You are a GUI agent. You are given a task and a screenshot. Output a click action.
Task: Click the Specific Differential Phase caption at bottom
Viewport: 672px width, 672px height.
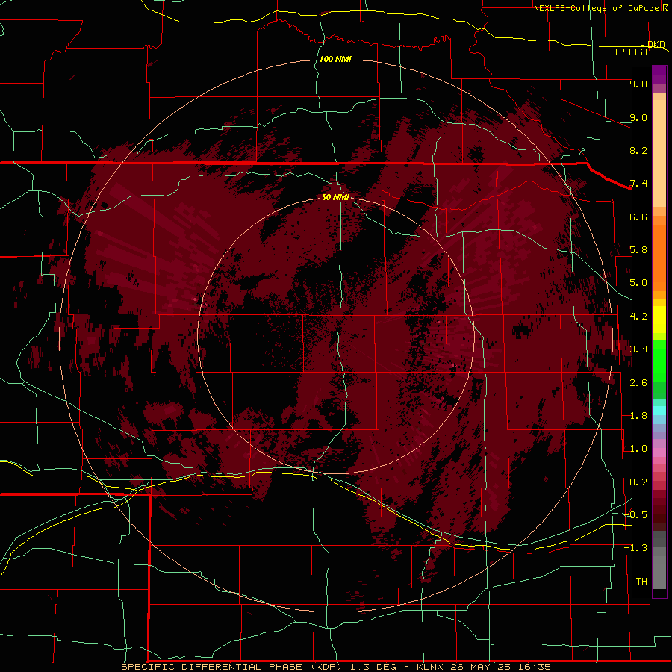[x=335, y=667]
